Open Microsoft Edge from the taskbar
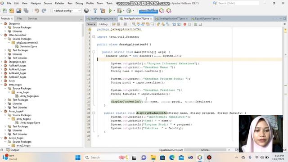The height and width of the screenshot is (162, 288). point(172,157)
